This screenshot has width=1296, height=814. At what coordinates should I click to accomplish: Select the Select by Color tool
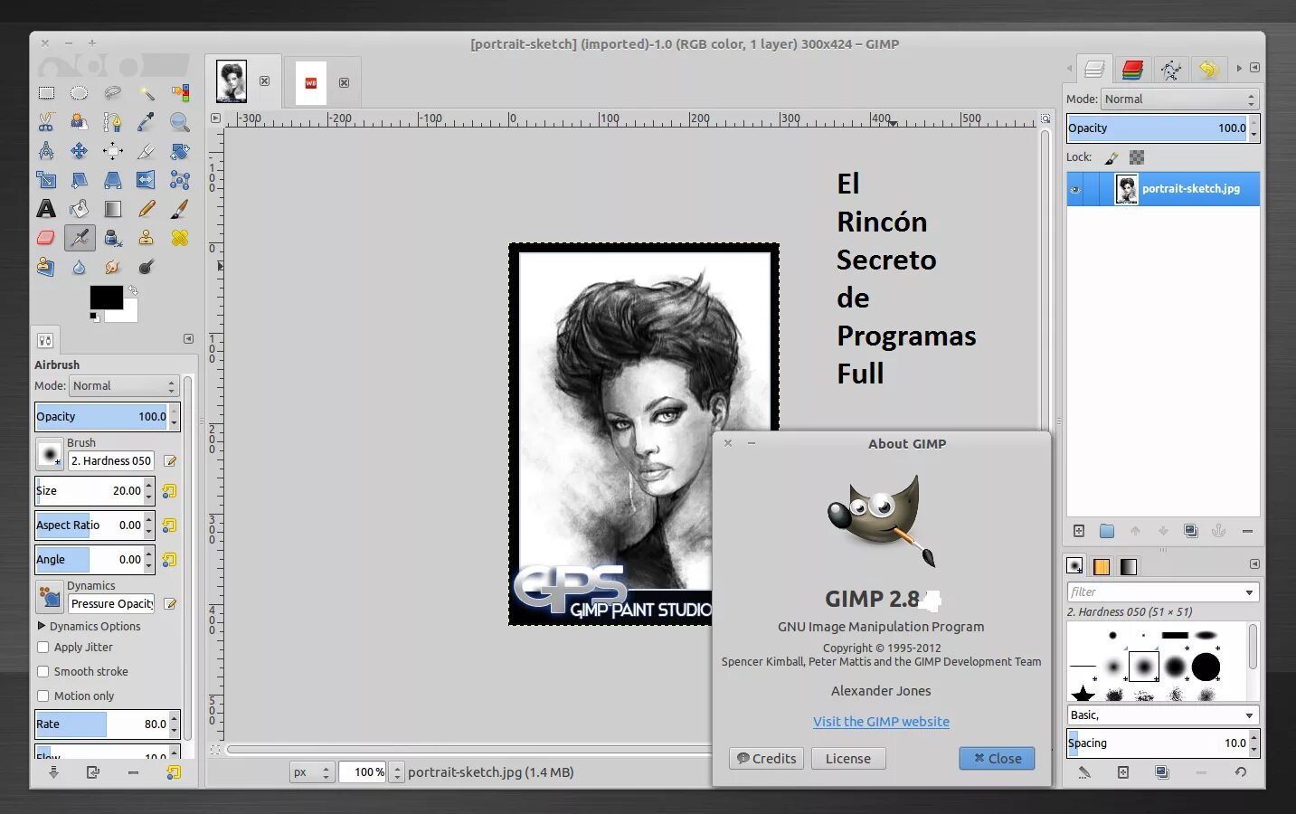point(180,93)
